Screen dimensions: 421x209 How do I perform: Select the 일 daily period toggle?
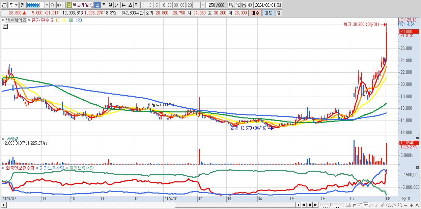[x=97, y=5]
